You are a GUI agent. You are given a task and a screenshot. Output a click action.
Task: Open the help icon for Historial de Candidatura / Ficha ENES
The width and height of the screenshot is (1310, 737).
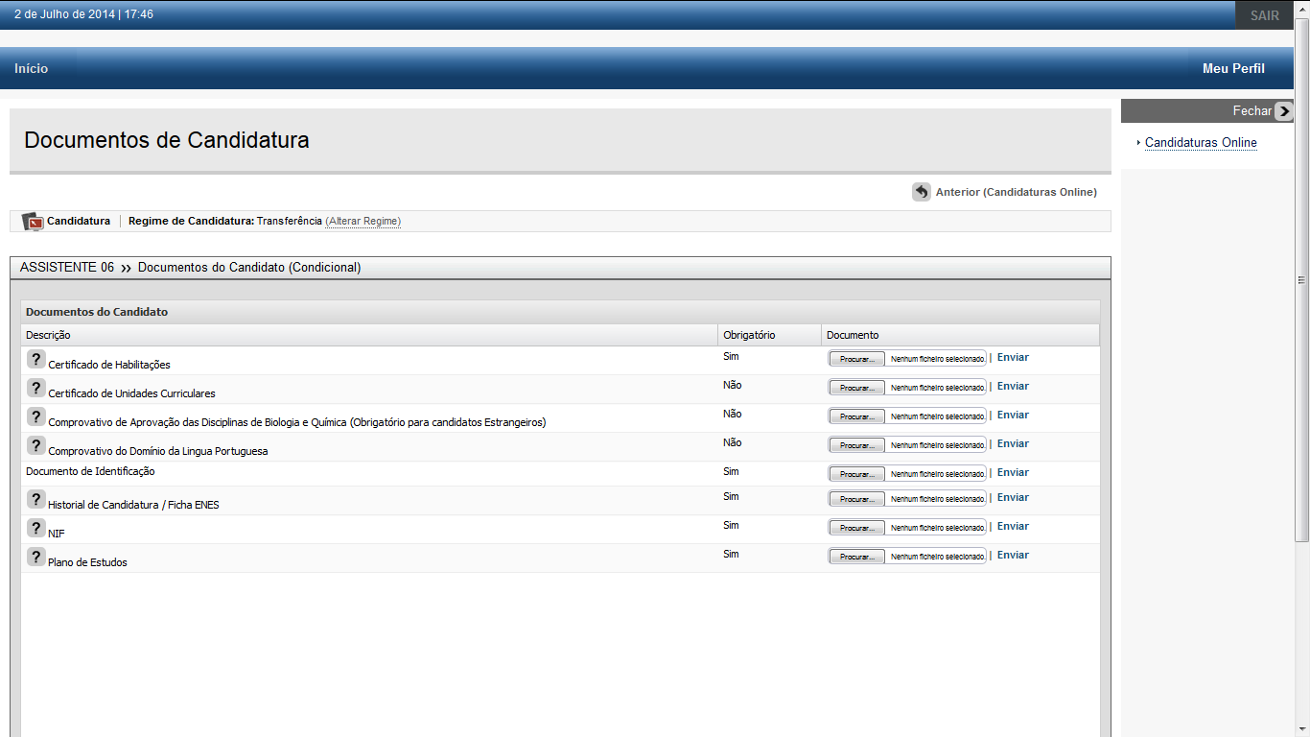coord(35,499)
